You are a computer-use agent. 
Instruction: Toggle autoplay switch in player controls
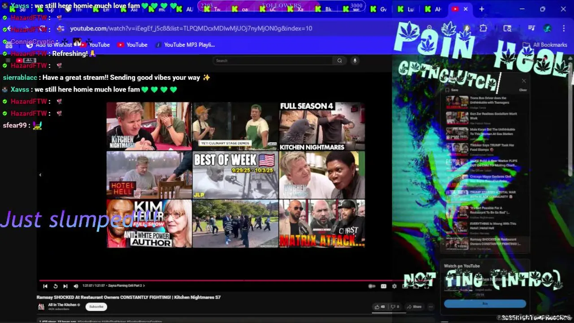(372, 286)
